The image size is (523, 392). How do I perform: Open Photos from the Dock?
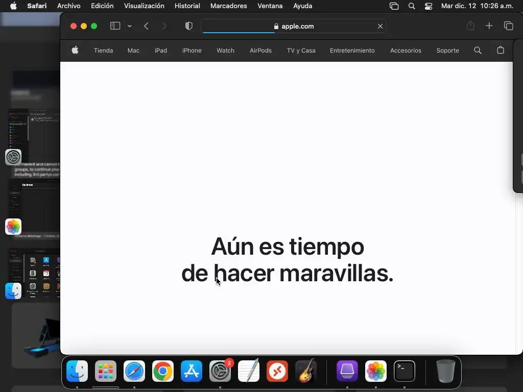pyautogui.click(x=376, y=371)
